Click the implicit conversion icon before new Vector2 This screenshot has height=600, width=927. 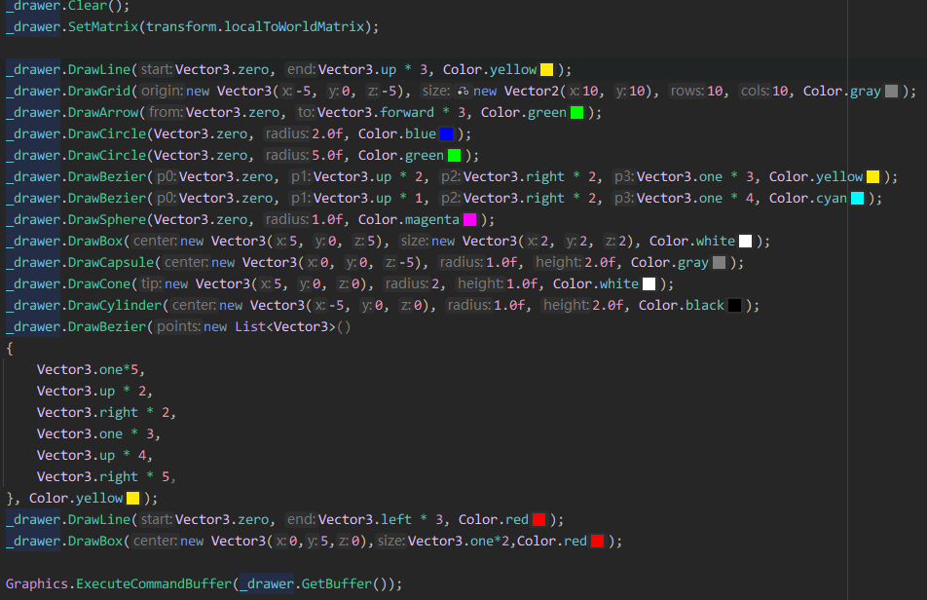click(463, 92)
